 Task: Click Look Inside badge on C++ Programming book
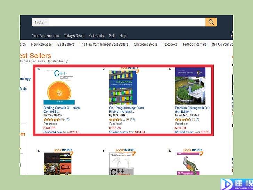[x=129, y=69]
